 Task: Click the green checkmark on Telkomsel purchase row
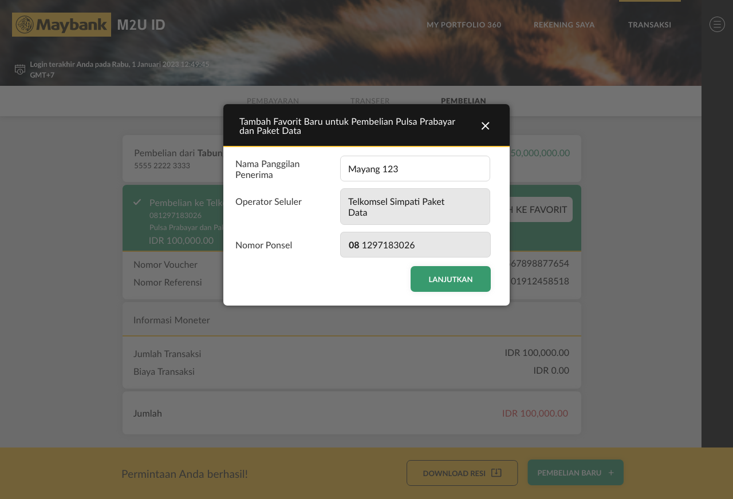coord(137,202)
